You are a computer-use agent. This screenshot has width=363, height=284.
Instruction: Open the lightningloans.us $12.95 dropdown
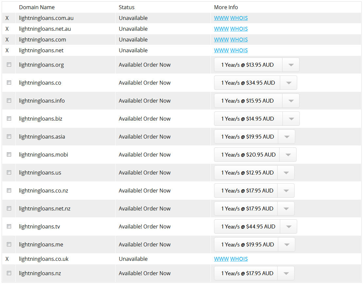[286, 173]
